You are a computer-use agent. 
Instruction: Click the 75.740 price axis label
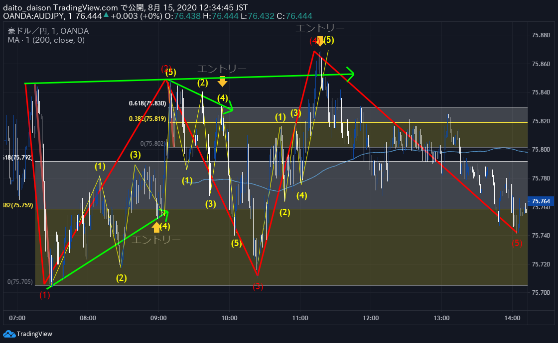pos(541,236)
